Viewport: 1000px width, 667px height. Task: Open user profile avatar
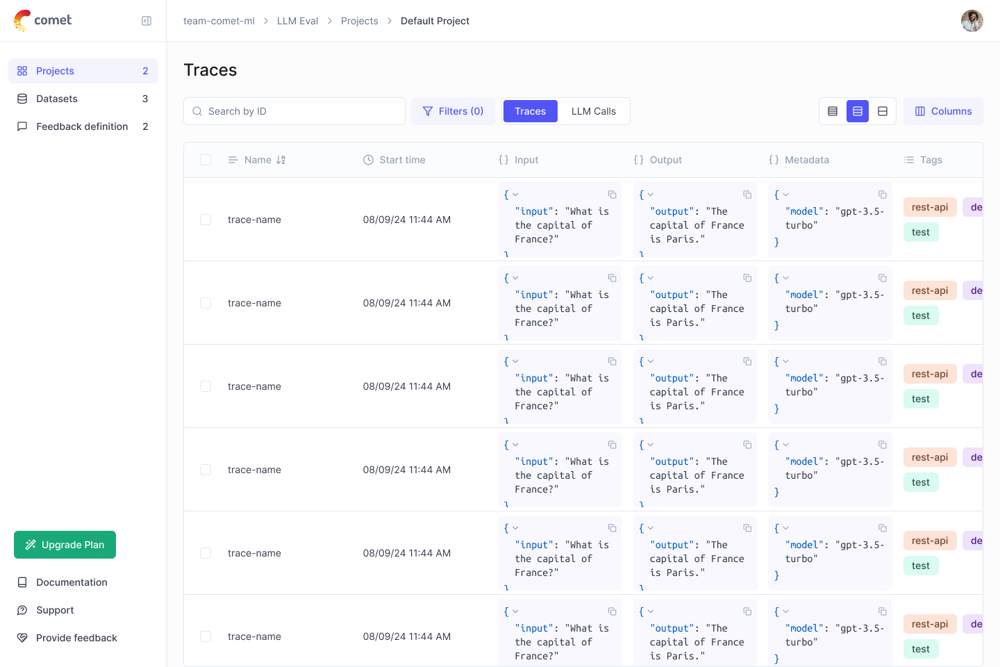tap(972, 21)
